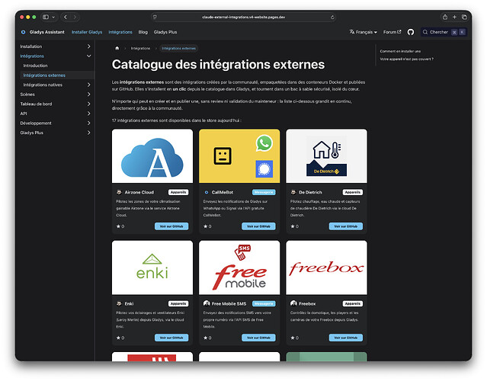Expand the Développement sidebar section
The height and width of the screenshot is (381, 487).
(x=89, y=123)
